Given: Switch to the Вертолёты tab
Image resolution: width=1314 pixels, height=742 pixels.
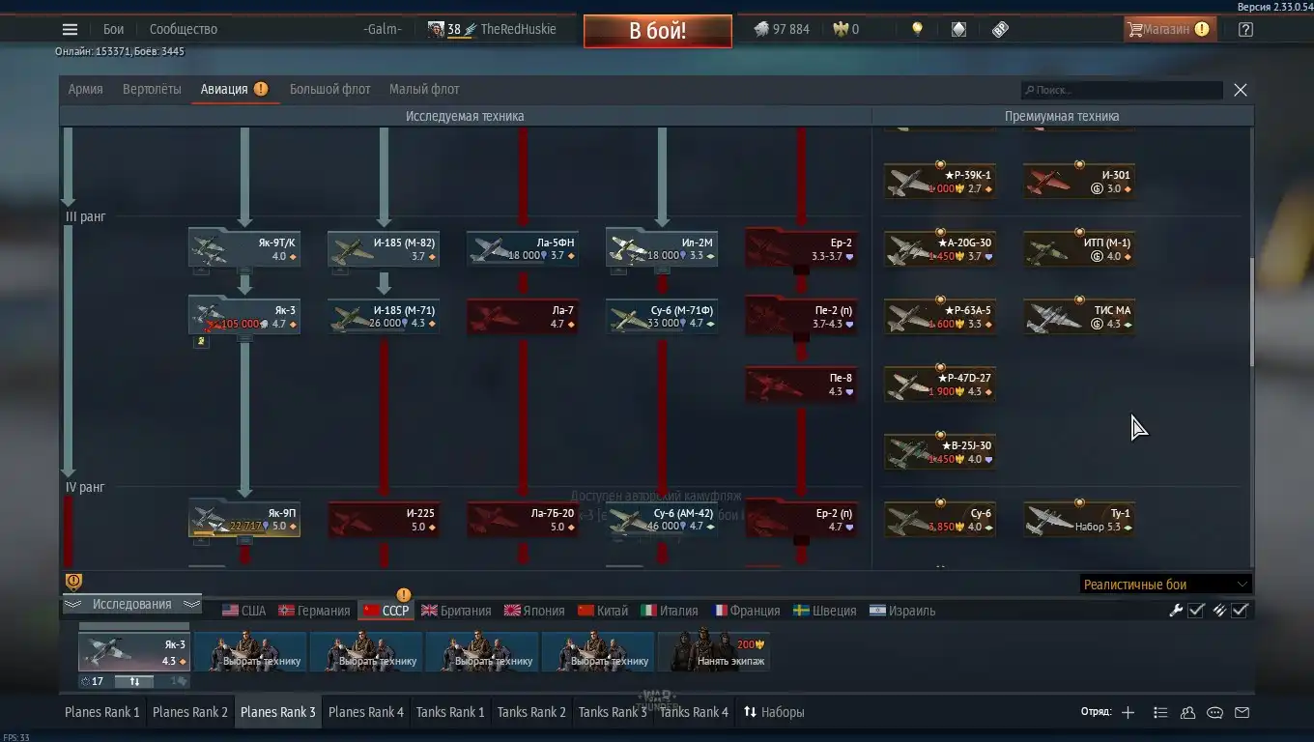Looking at the screenshot, I should pos(152,89).
